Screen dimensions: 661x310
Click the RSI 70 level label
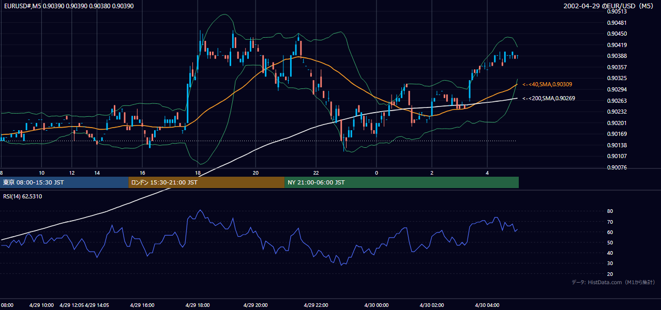pos(610,222)
